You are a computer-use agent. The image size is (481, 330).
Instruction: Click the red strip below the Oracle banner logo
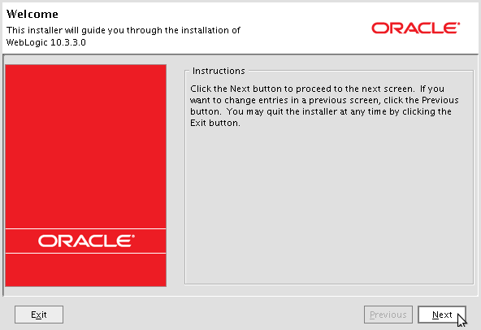pos(86,270)
